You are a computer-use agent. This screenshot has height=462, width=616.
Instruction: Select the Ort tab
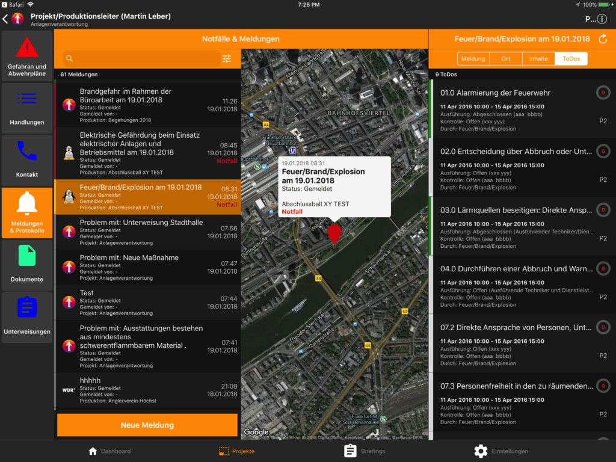point(505,58)
